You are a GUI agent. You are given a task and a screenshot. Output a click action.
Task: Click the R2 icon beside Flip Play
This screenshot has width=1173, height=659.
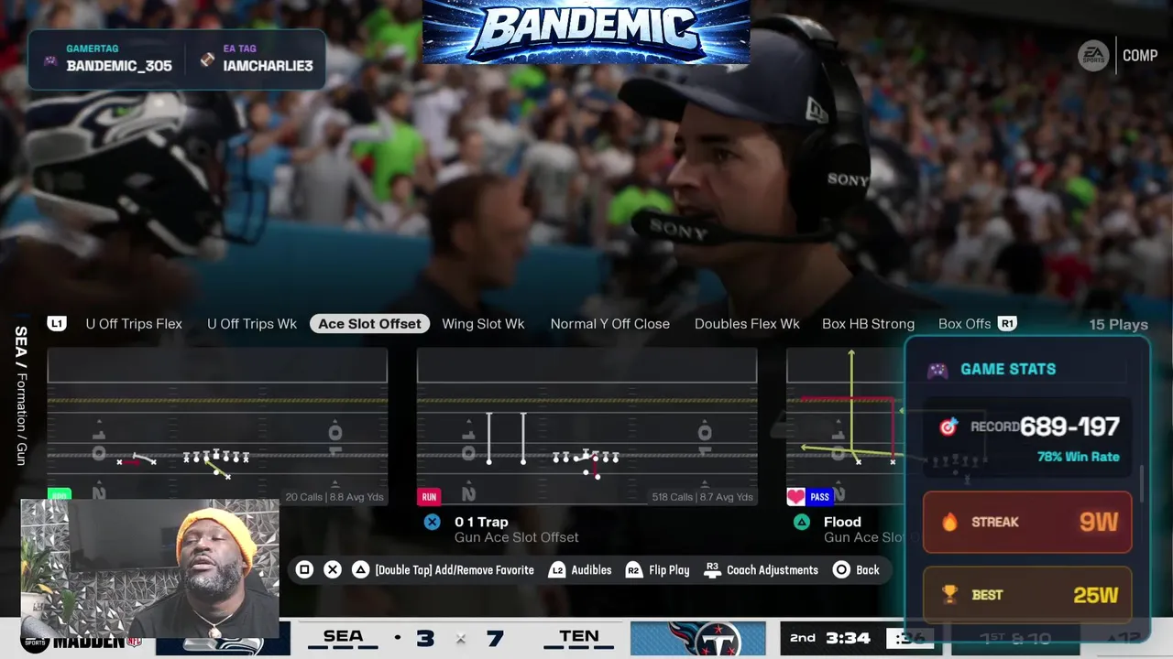[633, 570]
